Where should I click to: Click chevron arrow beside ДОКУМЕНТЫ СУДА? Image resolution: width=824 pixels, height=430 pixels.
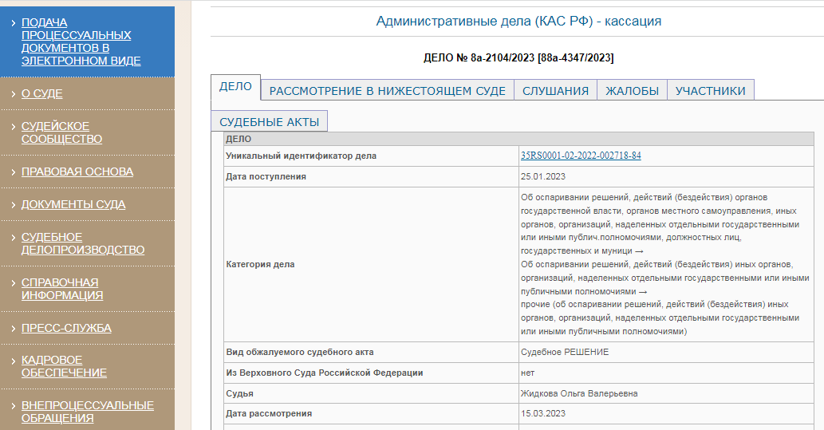pos(14,204)
